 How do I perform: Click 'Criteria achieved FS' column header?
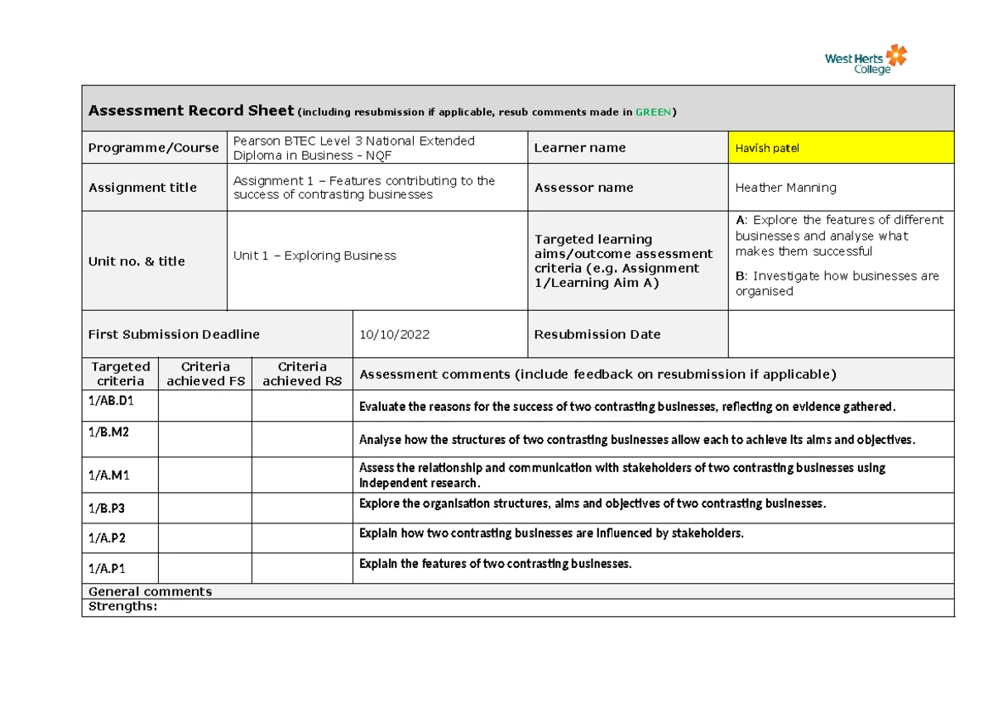205,374
